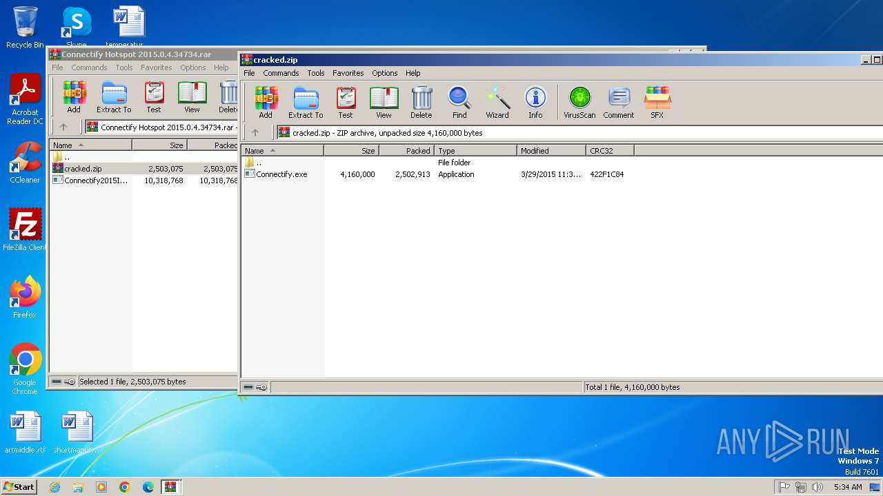Open FileZilla Client shortcut
883x496 pixels.
point(25,230)
